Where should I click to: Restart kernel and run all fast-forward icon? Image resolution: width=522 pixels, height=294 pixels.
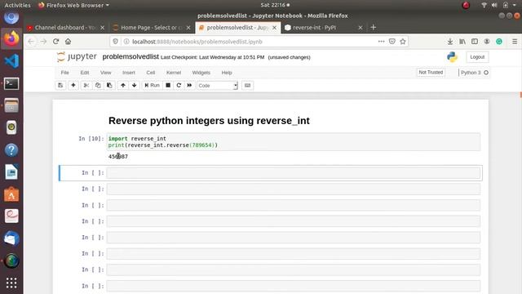tap(189, 85)
